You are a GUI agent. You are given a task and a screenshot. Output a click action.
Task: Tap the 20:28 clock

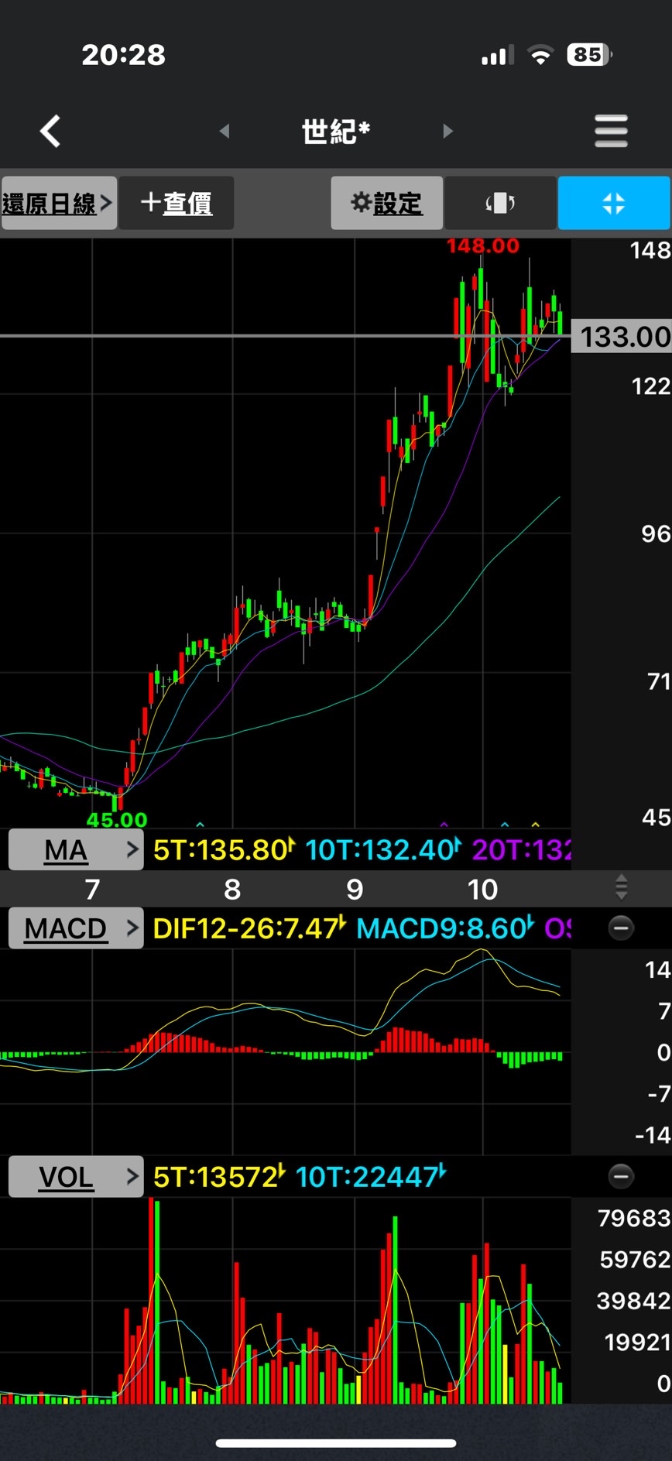pyautogui.click(x=124, y=55)
